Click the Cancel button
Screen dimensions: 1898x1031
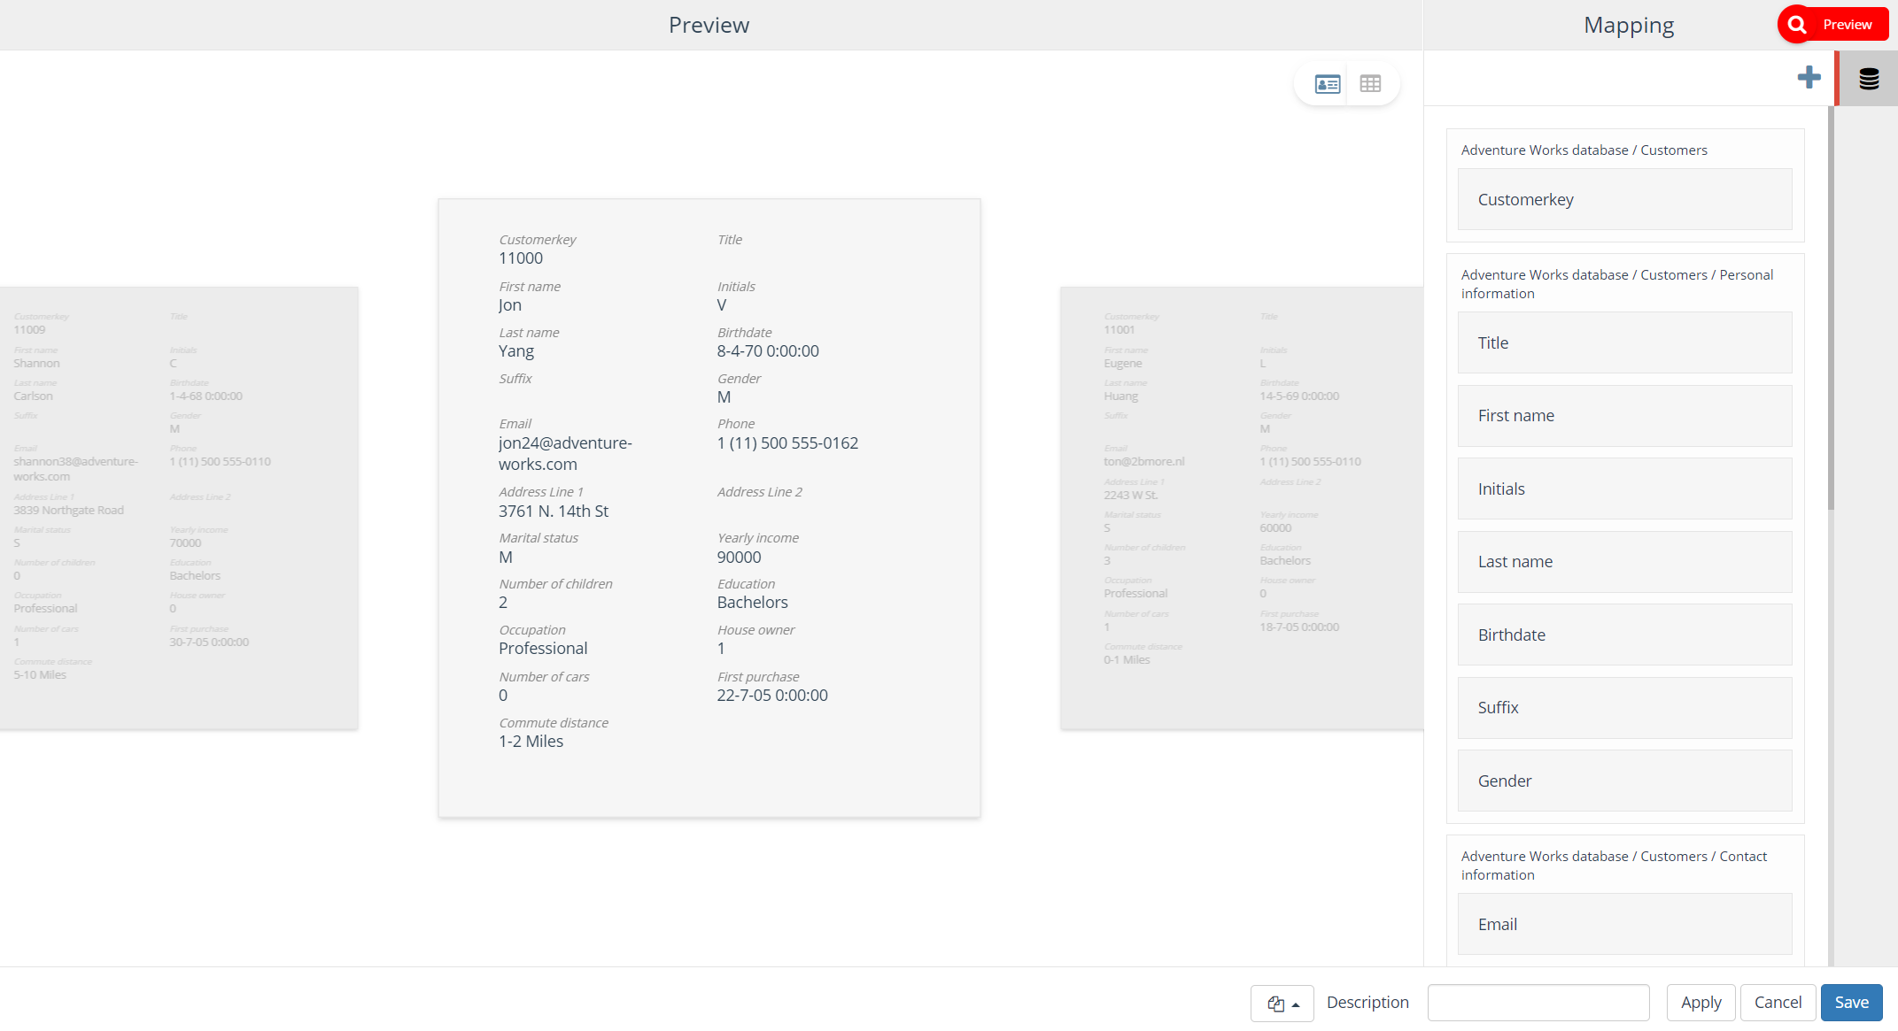click(1778, 1003)
